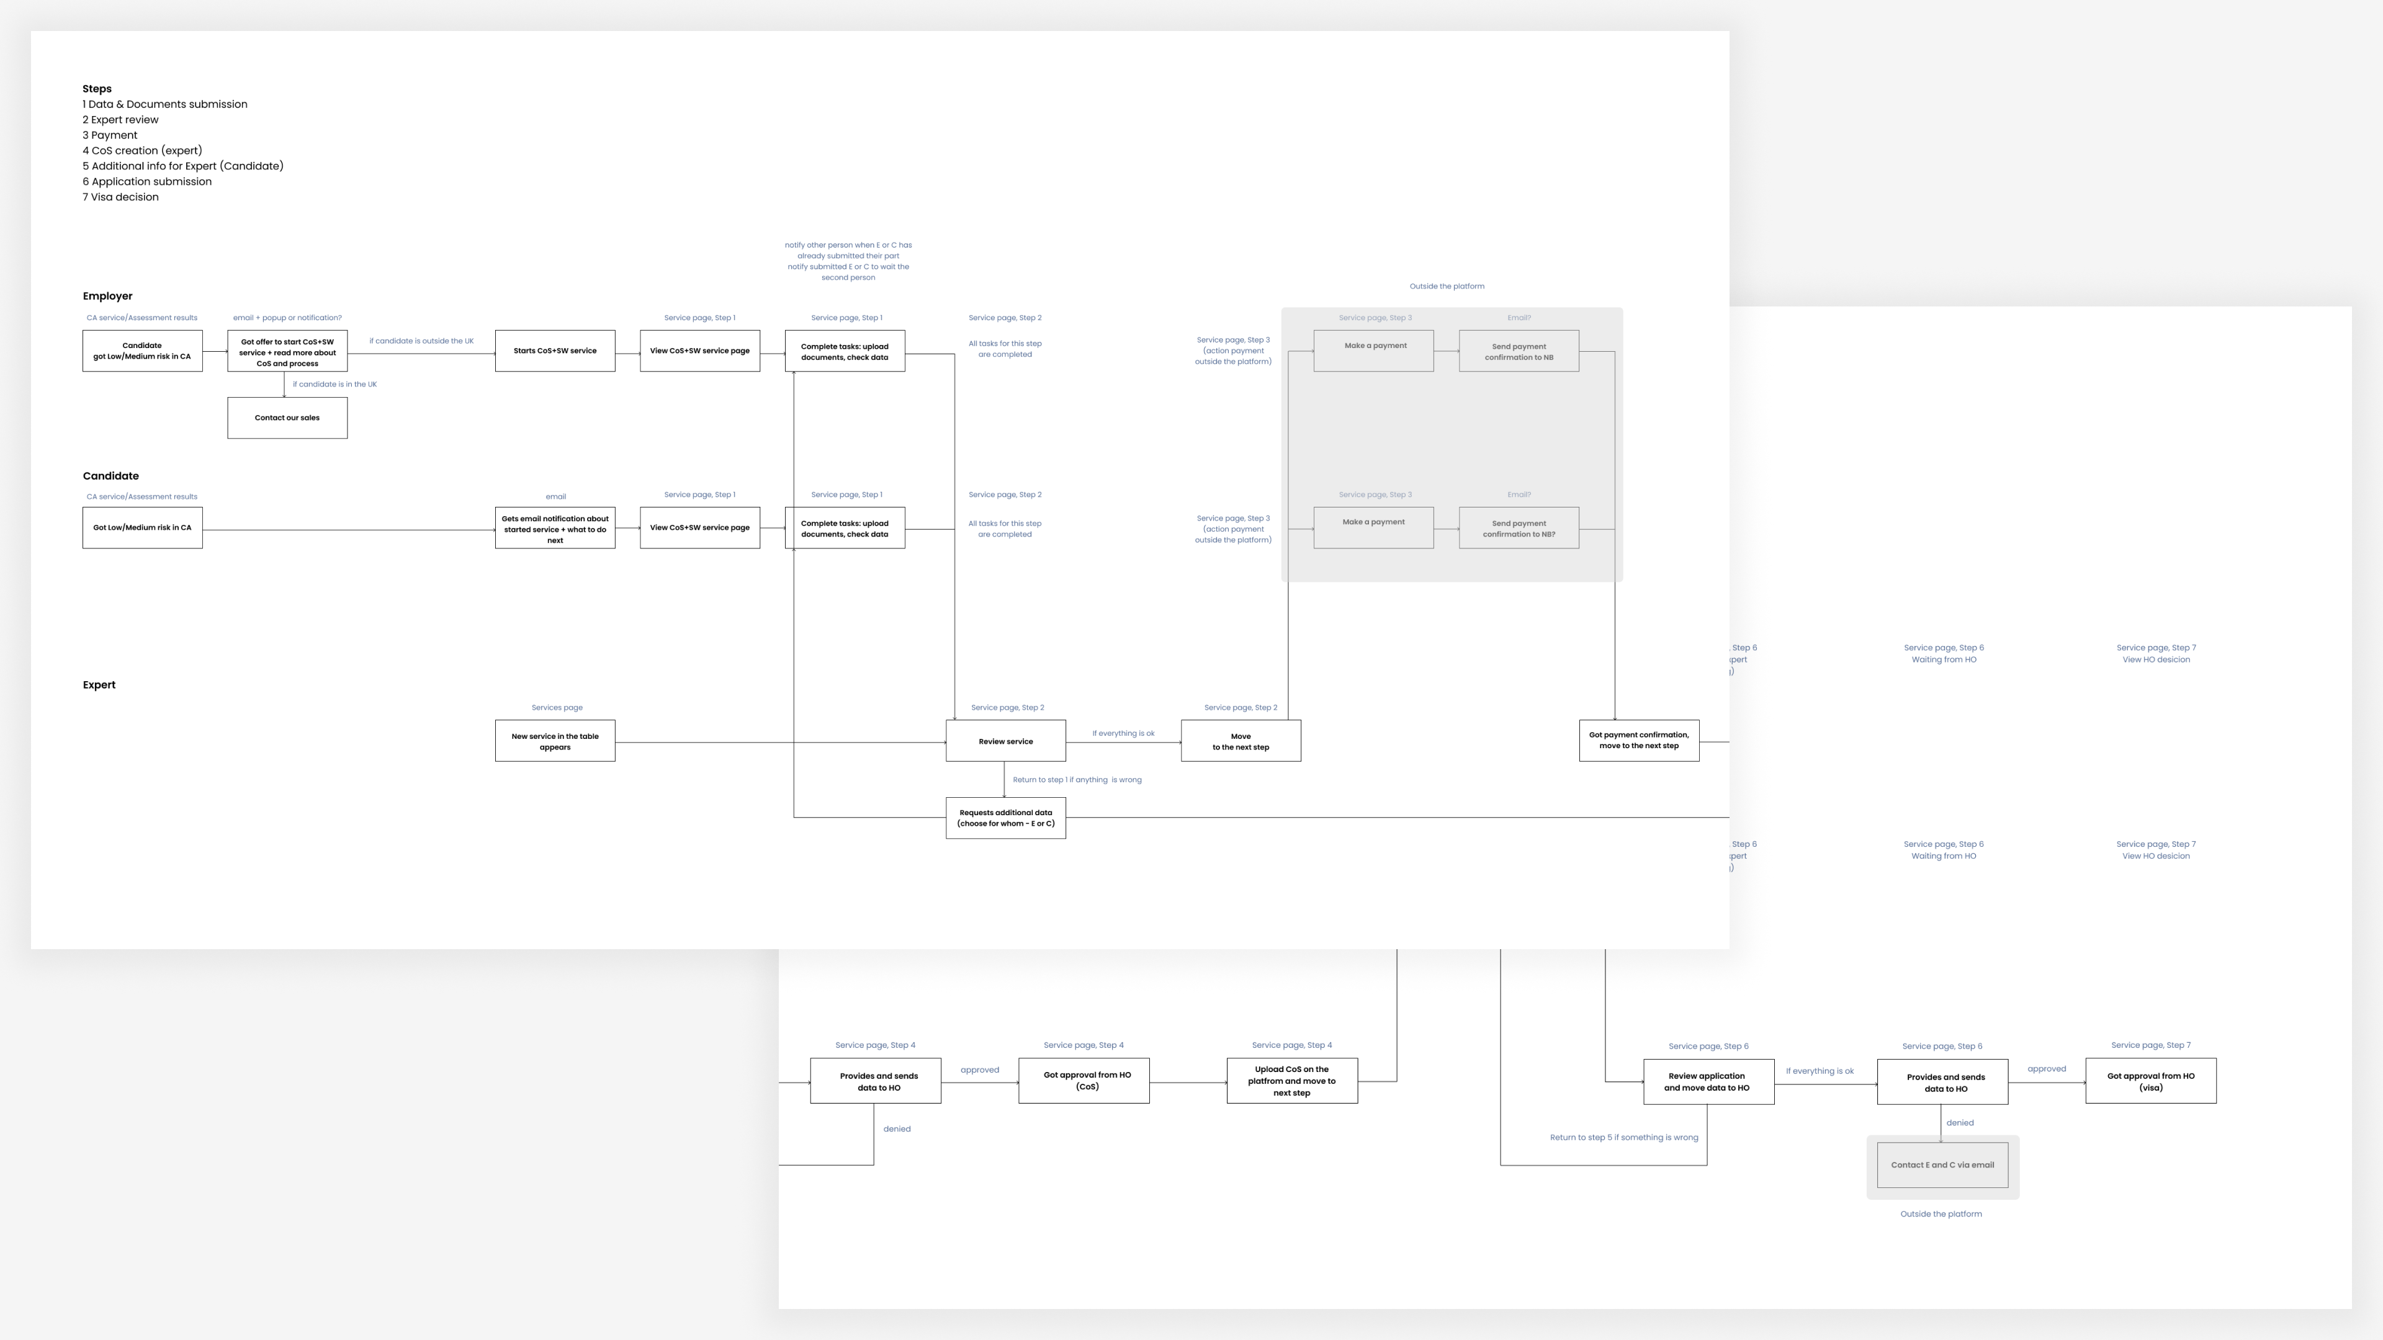Select 'Got offer to start CoS+SW service' box
Image resolution: width=2383 pixels, height=1340 pixels.
click(287, 351)
